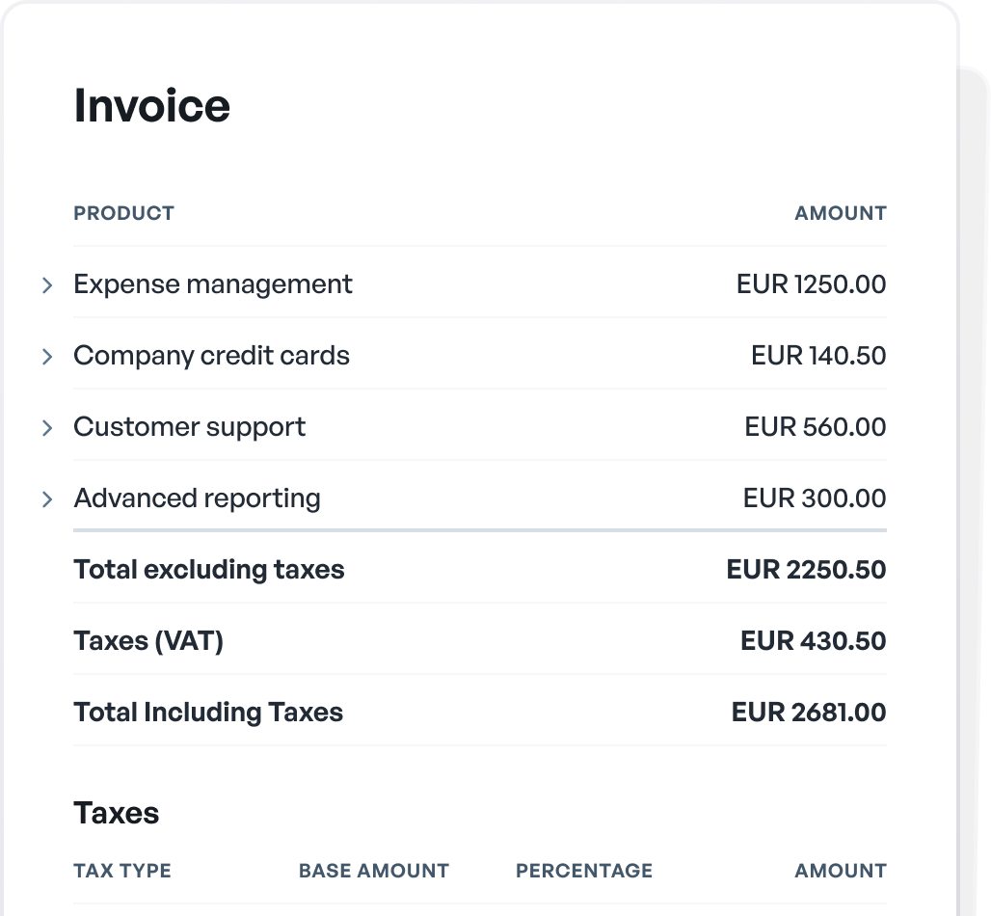Click the Total excluding taxes label
The height and width of the screenshot is (916, 991).
click(x=208, y=570)
